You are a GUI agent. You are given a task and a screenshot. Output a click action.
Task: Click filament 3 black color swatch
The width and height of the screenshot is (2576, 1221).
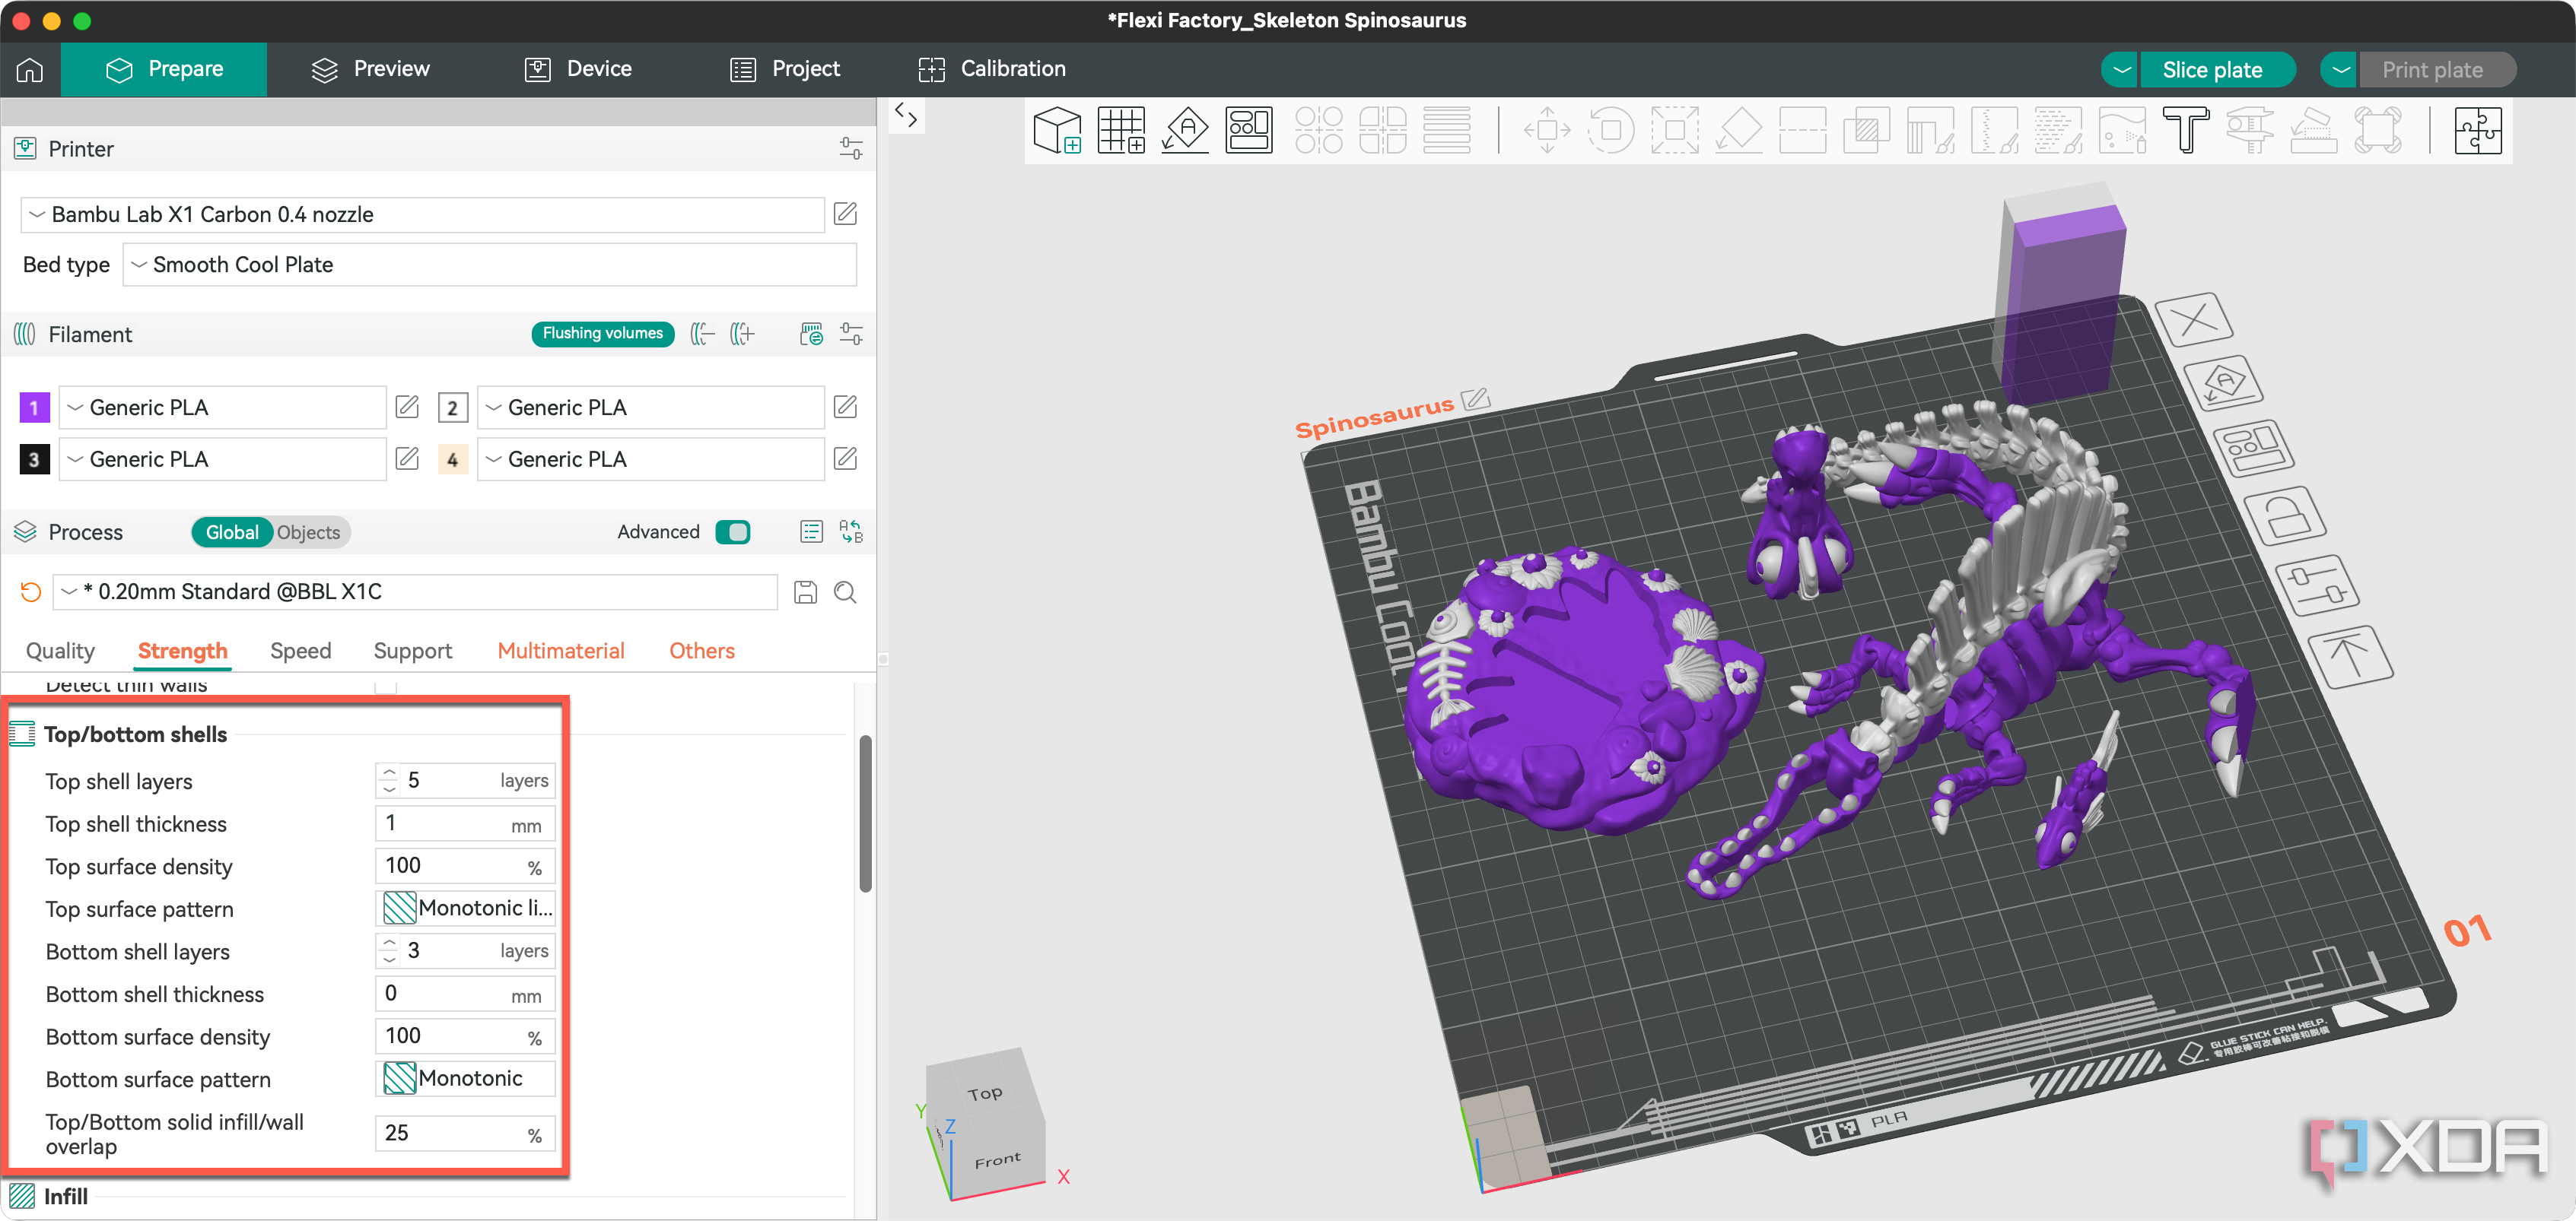[35, 460]
